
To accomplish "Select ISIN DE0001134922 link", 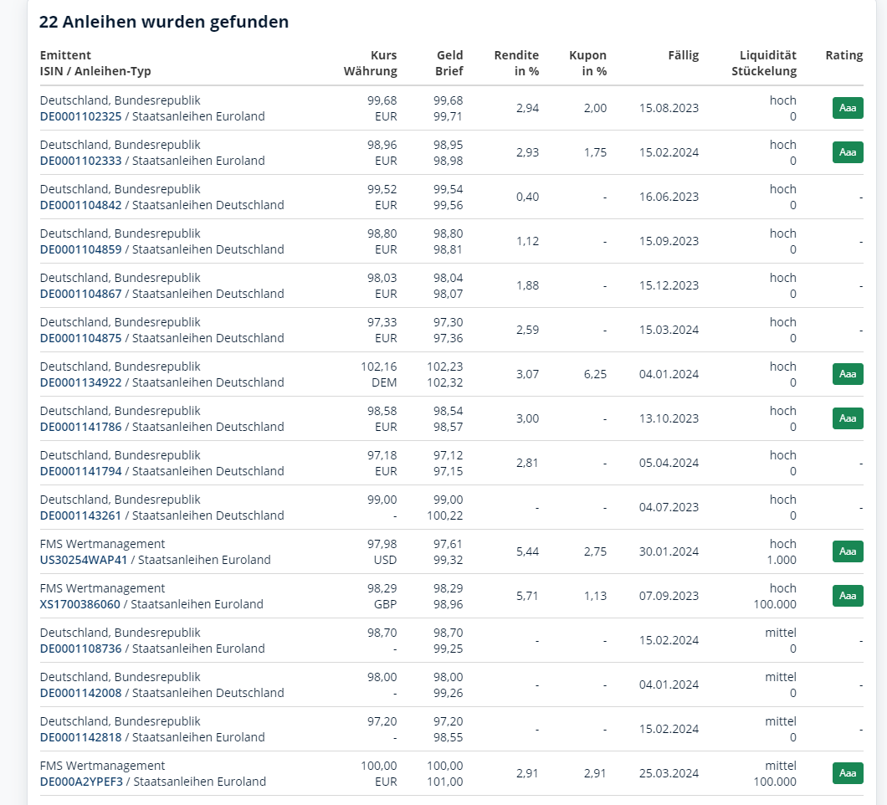I will (81, 382).
